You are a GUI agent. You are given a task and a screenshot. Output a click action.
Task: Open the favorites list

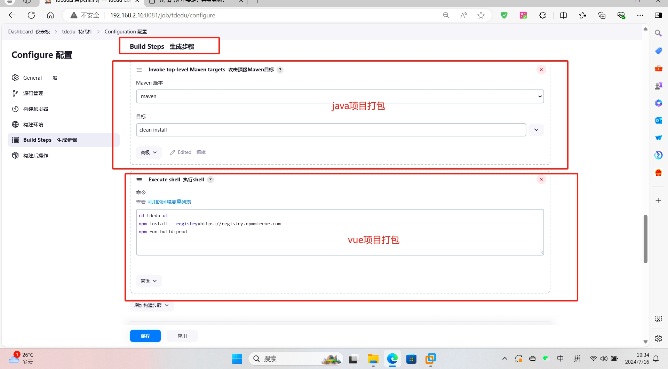(582, 15)
